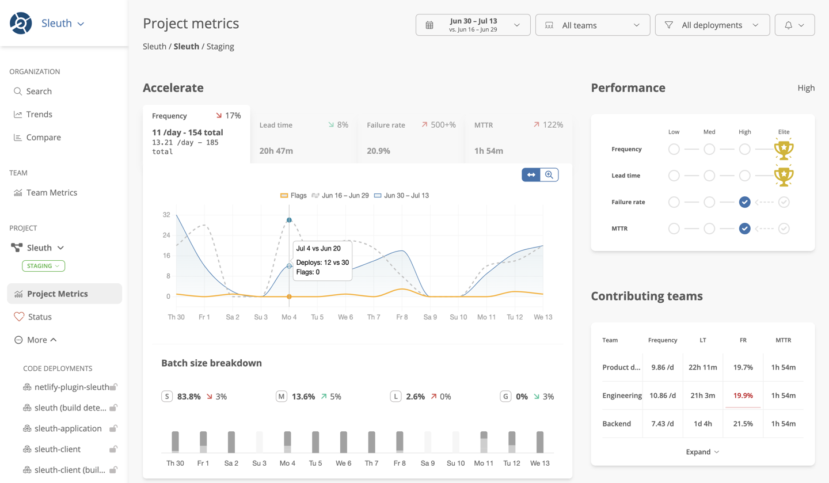This screenshot has width=829, height=483.
Task: Click Staging breadcrumb link
Action: [x=220, y=46]
